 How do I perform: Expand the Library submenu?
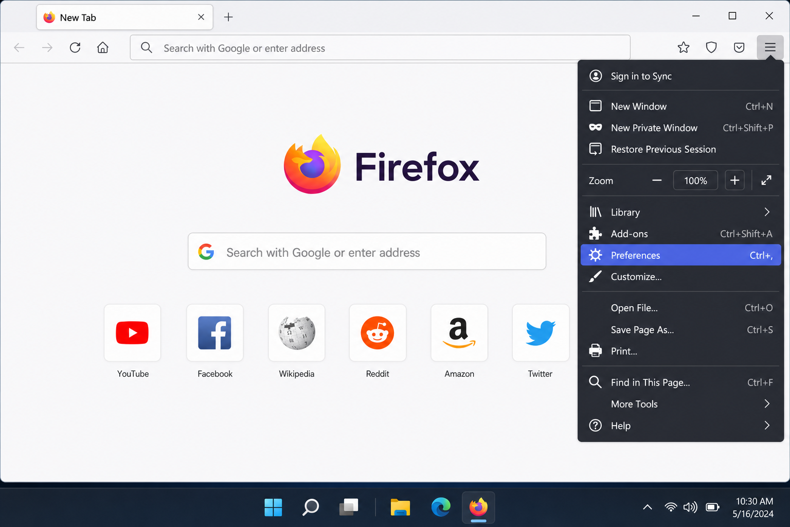click(x=681, y=212)
